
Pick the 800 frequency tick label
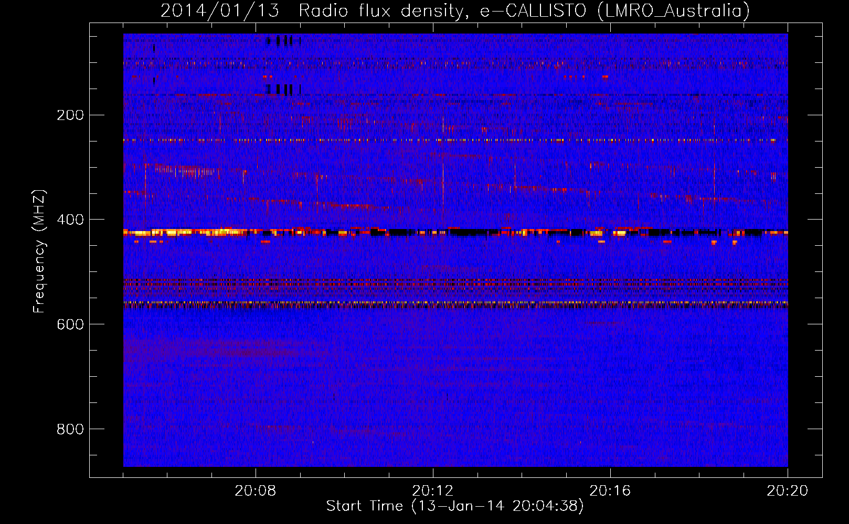pos(70,429)
